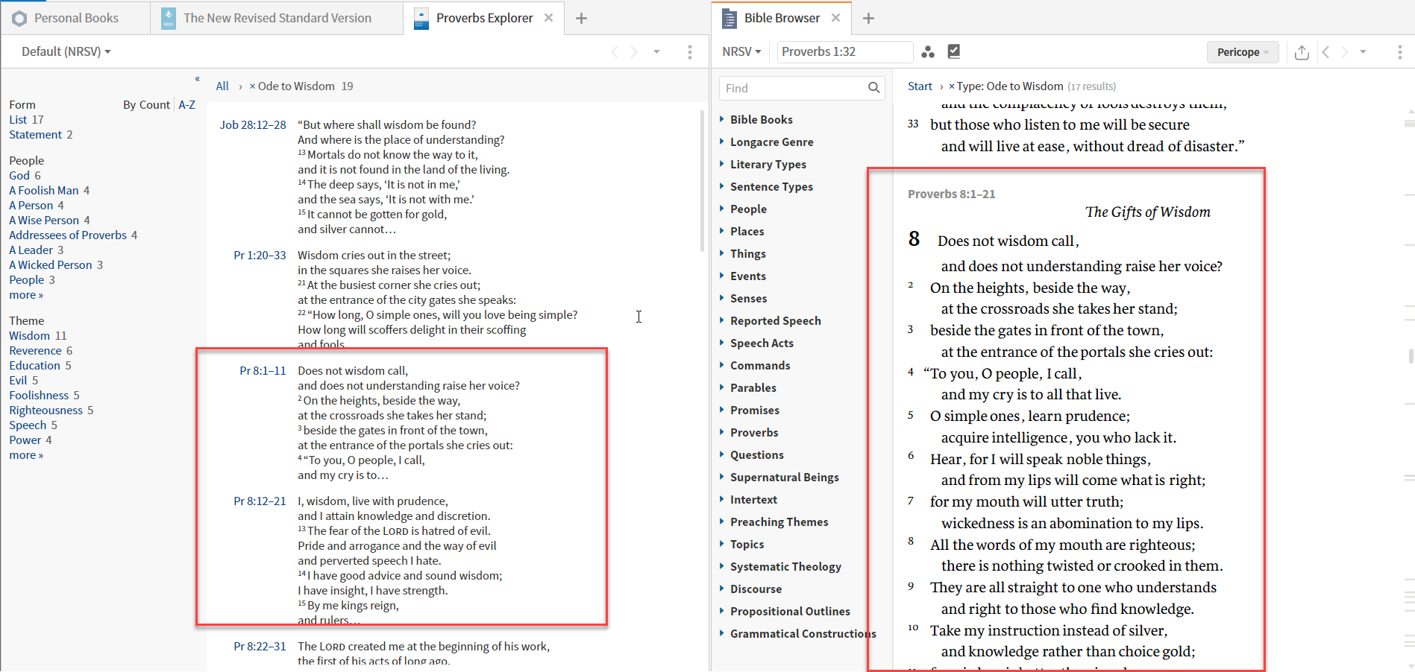Switch to the Personal Books tab
This screenshot has width=1415, height=672.
(x=75, y=18)
